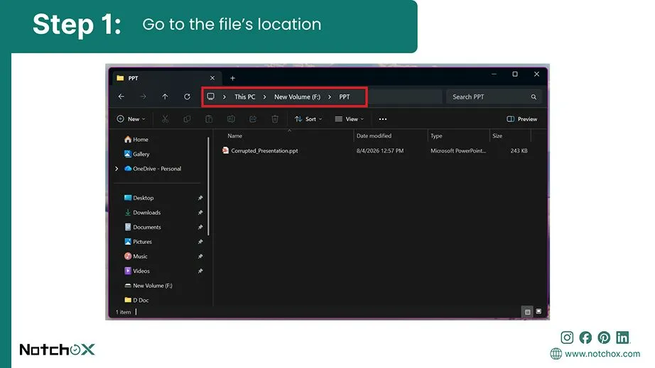Click the Copy icon in toolbar

187,119
